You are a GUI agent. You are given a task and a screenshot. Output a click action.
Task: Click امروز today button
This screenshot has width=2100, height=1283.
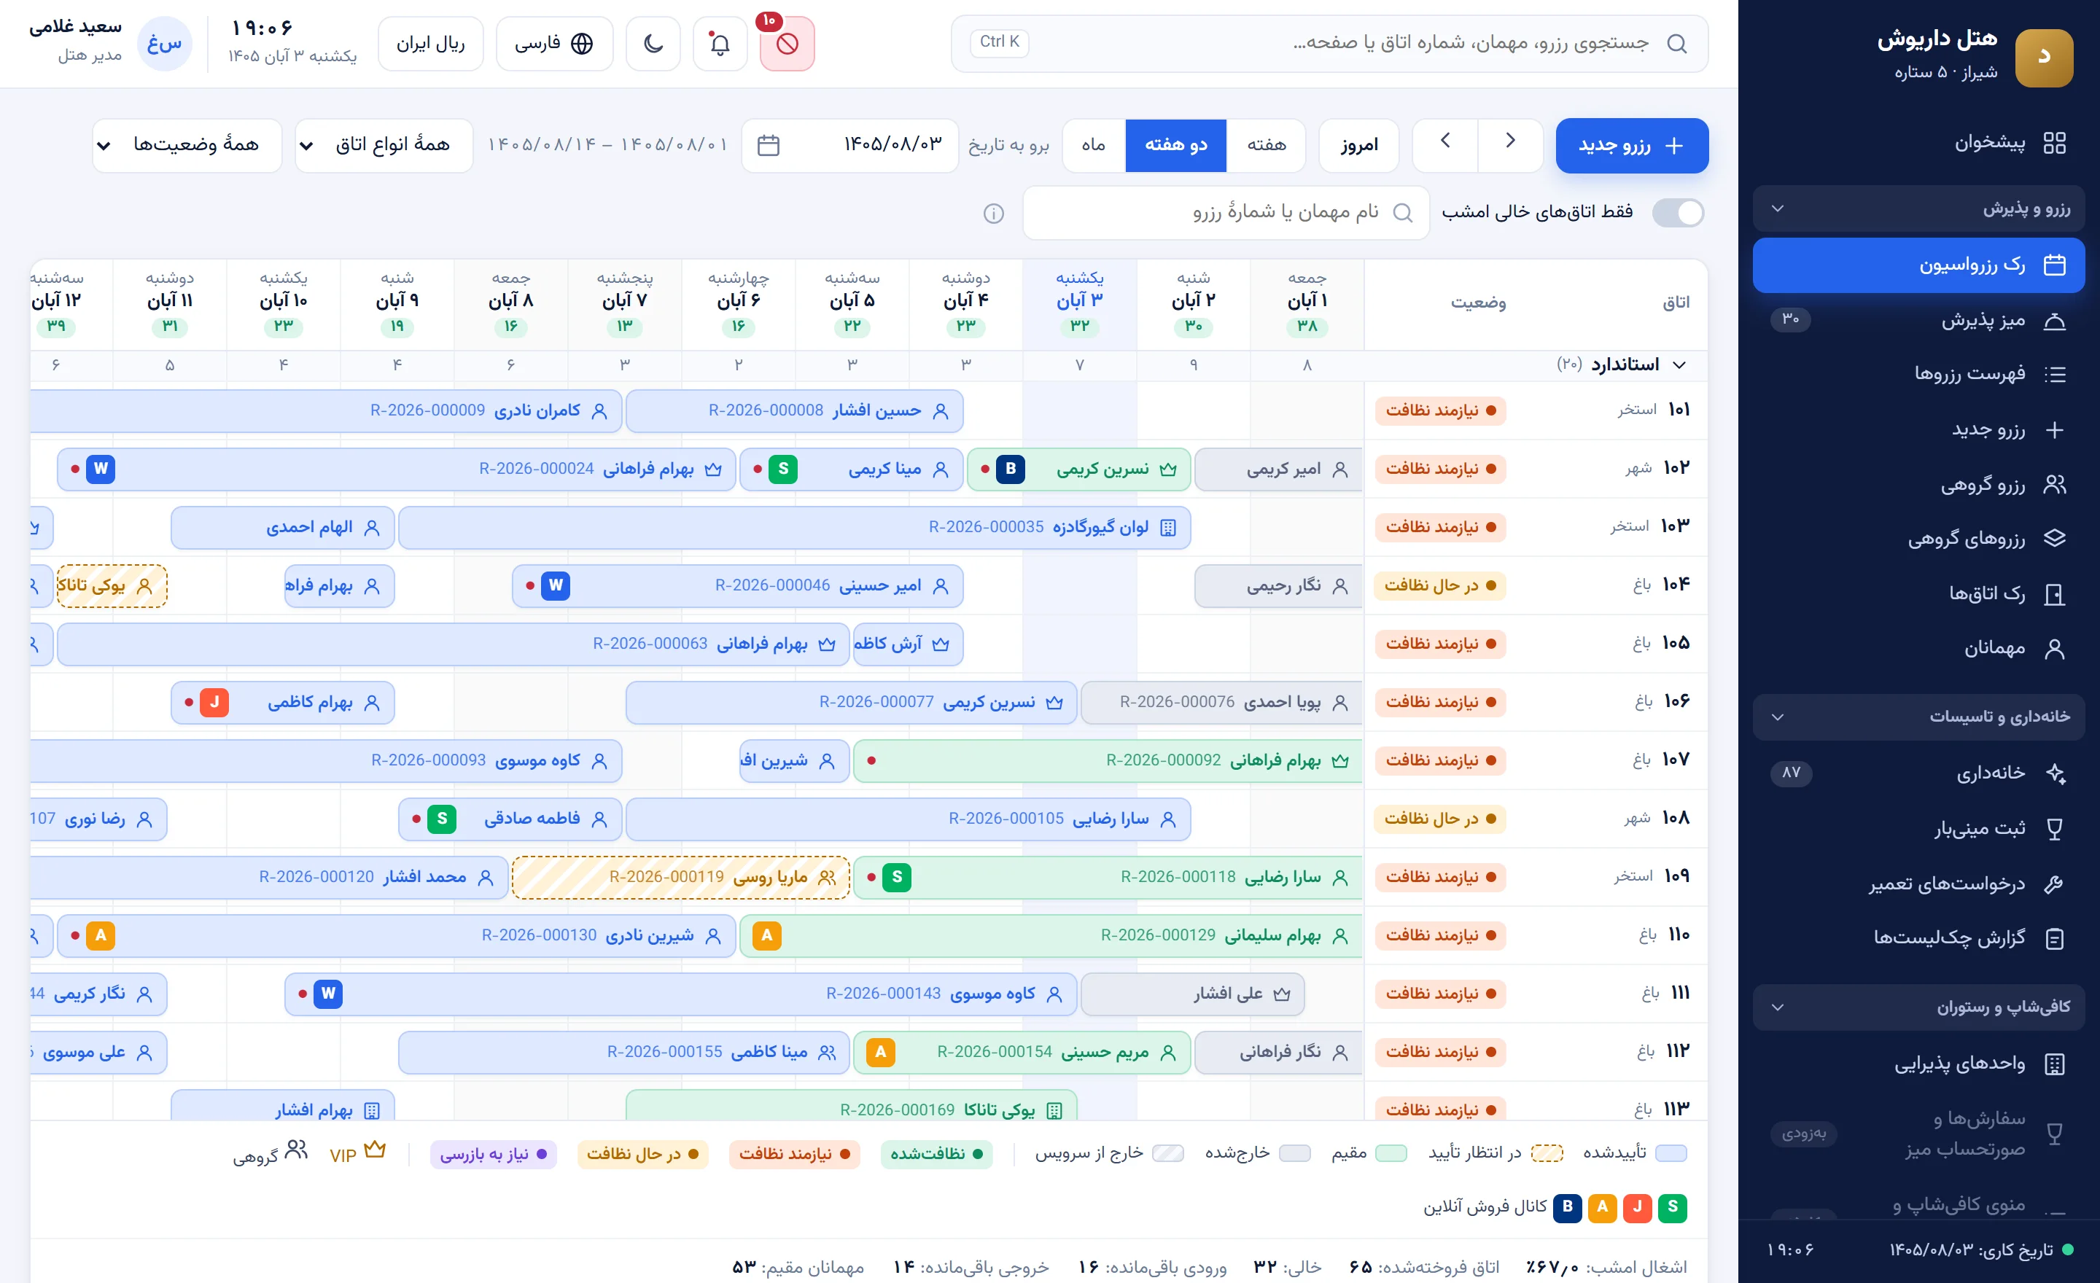[x=1358, y=146]
